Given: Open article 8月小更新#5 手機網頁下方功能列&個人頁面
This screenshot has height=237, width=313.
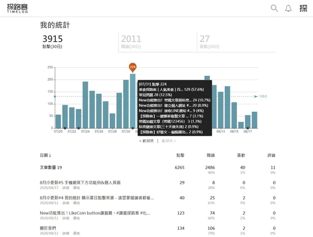Looking at the screenshot, I should pos(80,182).
